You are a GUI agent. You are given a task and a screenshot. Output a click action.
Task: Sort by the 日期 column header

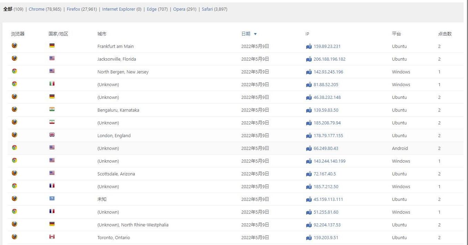coord(246,34)
